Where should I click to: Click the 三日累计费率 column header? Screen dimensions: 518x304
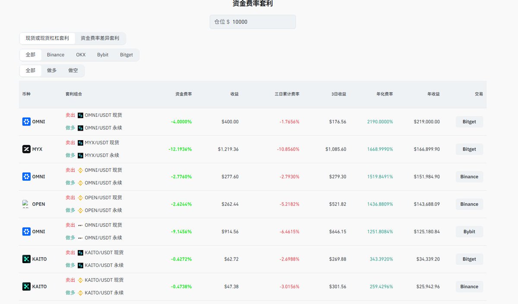[287, 94]
